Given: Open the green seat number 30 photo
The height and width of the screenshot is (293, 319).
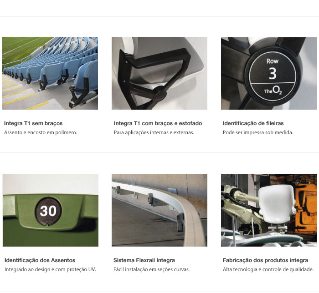Looking at the screenshot, I should [x=51, y=210].
